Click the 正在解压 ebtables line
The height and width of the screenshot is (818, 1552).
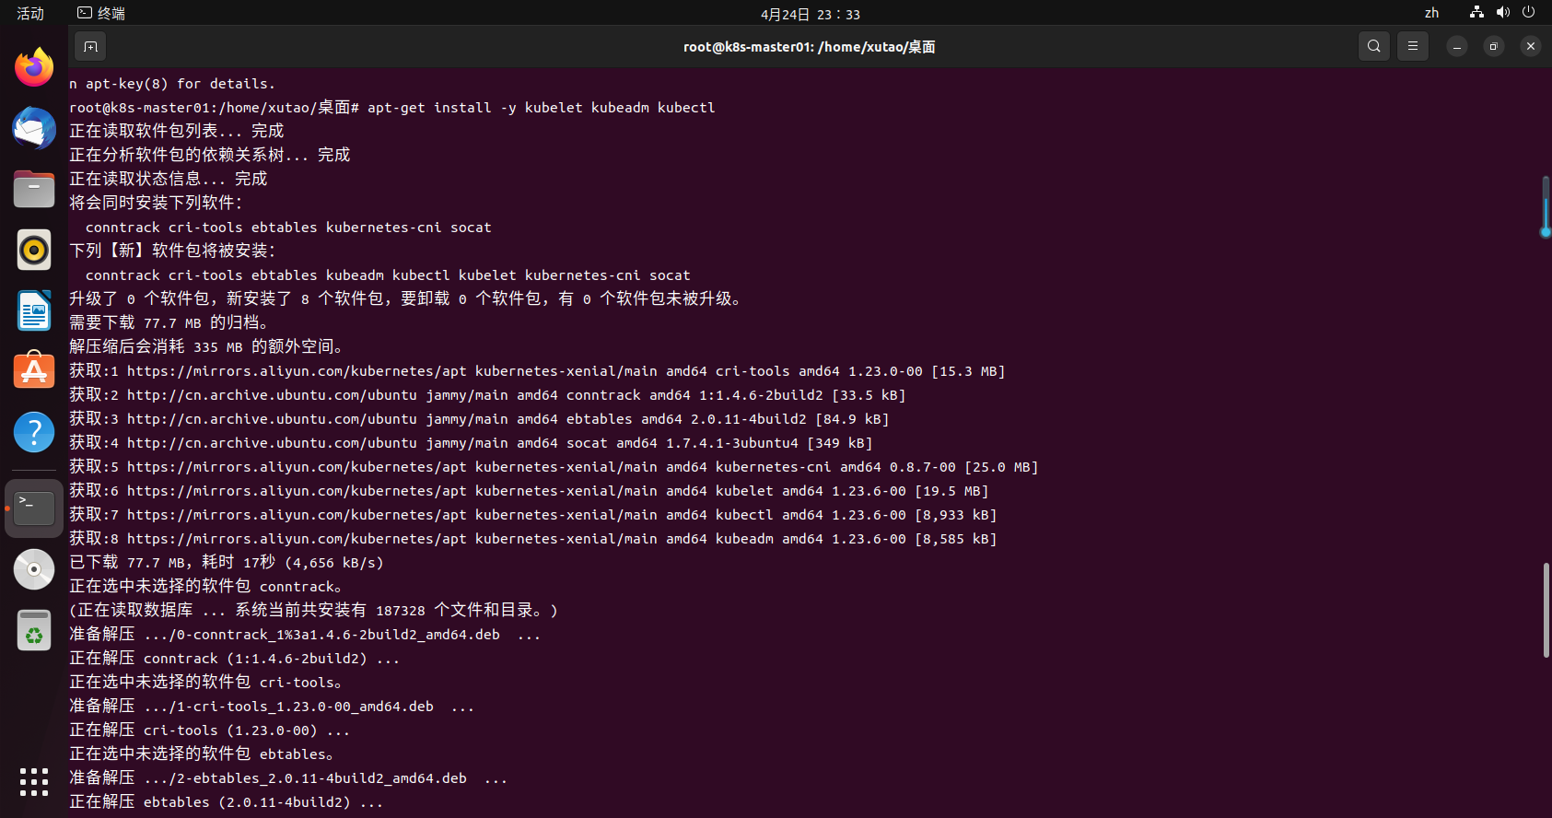point(227,802)
